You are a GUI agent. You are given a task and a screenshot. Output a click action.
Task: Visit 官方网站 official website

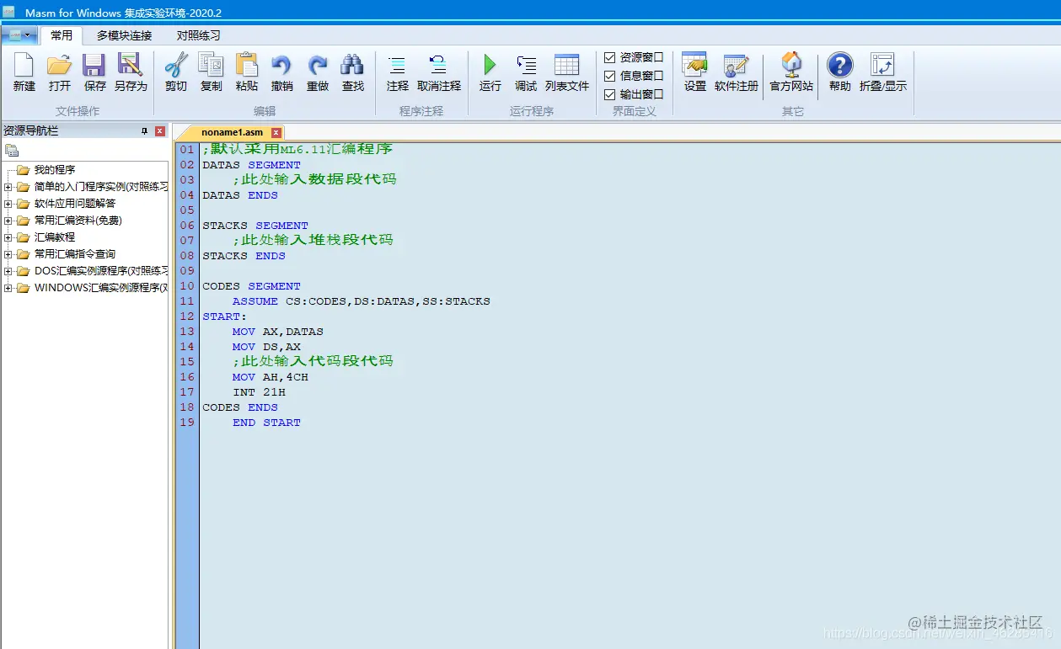[x=791, y=72]
